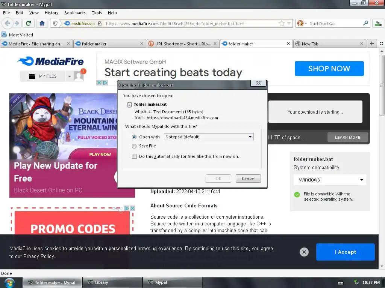Check Do this automatically for files
The width and height of the screenshot is (385, 288).
(134, 156)
